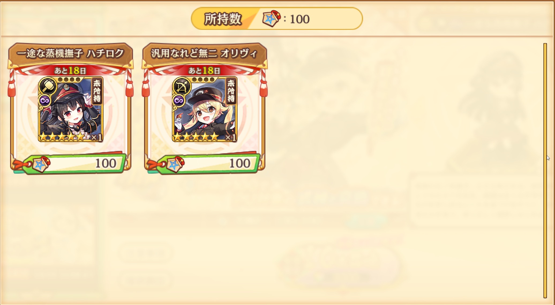Click the 汎用なれど無二 オリヴィ title banner
The image size is (555, 305).
point(204,53)
